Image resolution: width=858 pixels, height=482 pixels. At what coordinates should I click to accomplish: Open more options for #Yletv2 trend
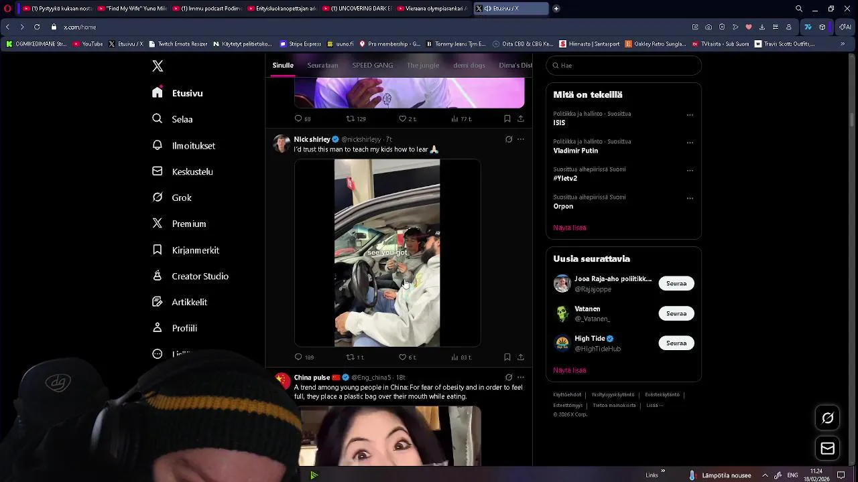click(690, 170)
